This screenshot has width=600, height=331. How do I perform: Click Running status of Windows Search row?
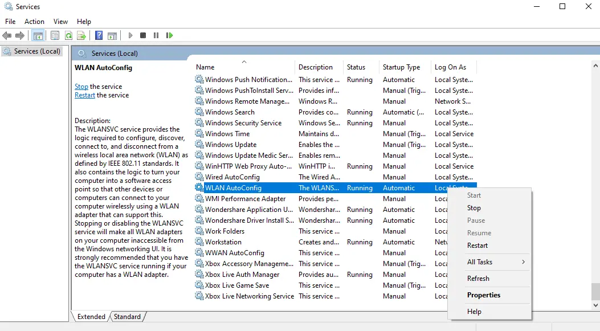coord(360,112)
